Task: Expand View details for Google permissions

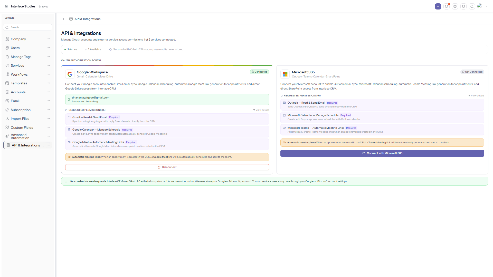Action: click(261, 110)
